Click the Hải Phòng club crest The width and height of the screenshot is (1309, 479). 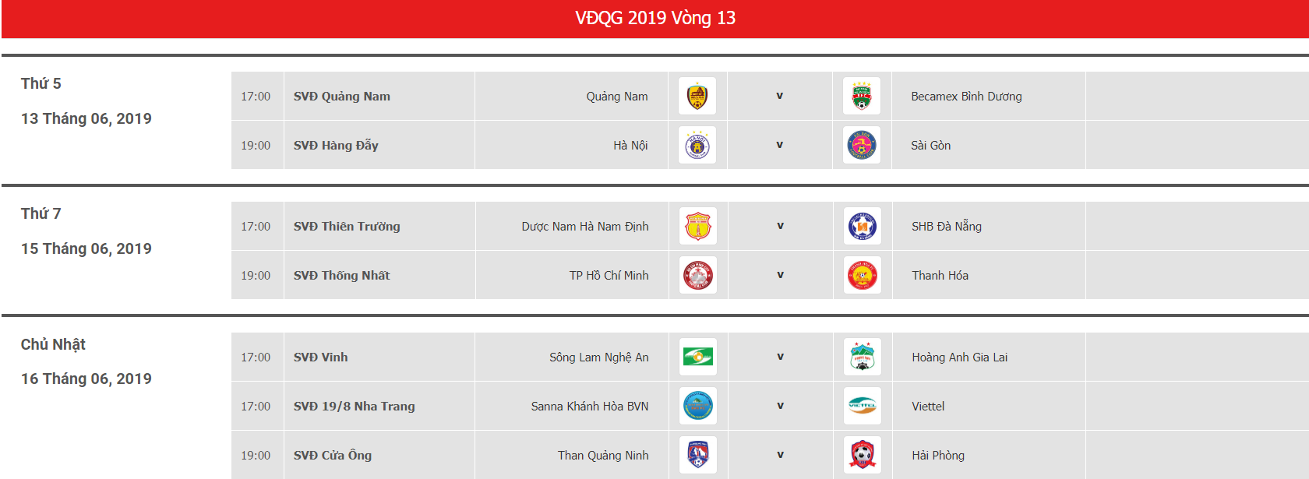pos(862,456)
